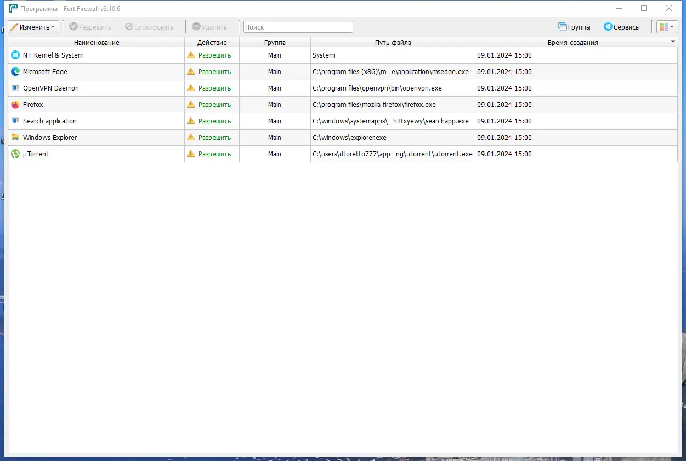The width and height of the screenshot is (686, 461).
Task: Select the µTorrent name cell
Action: click(x=97, y=154)
